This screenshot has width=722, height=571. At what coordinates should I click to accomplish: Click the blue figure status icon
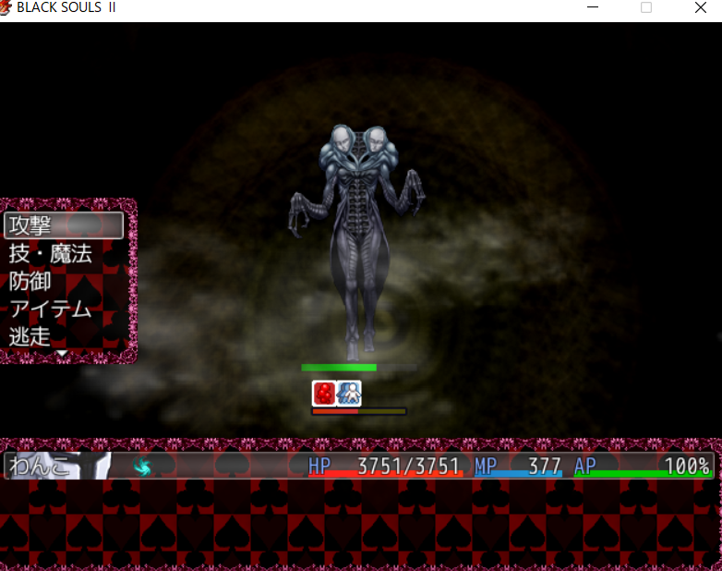coord(349,393)
